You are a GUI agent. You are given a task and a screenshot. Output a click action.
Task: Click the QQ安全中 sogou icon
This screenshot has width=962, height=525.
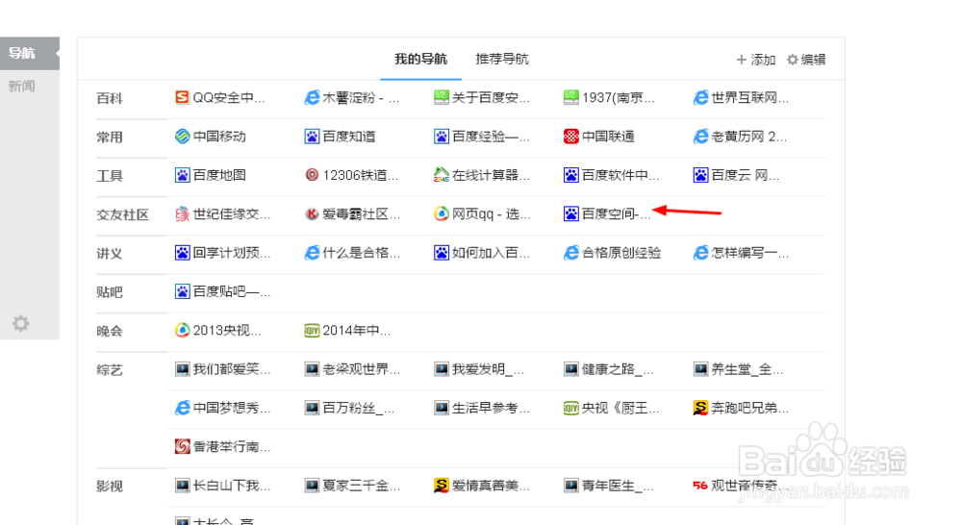tap(182, 97)
